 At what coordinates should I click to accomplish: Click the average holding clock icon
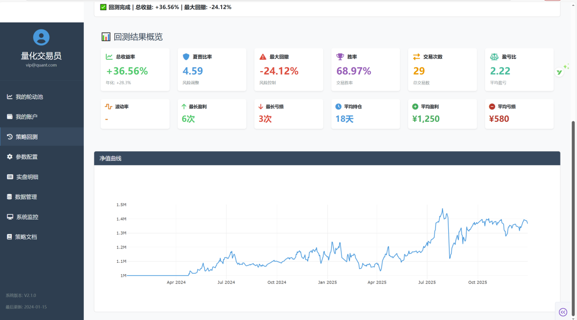339,107
